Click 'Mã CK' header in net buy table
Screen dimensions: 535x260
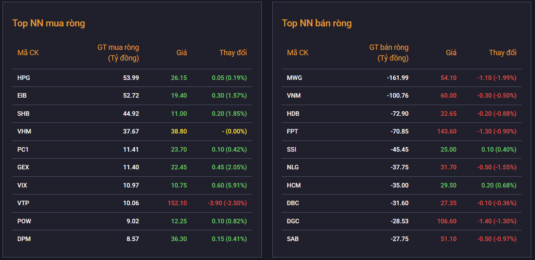[x=28, y=53]
